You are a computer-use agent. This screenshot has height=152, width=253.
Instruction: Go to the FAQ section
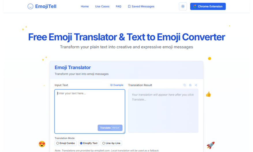click(119, 6)
